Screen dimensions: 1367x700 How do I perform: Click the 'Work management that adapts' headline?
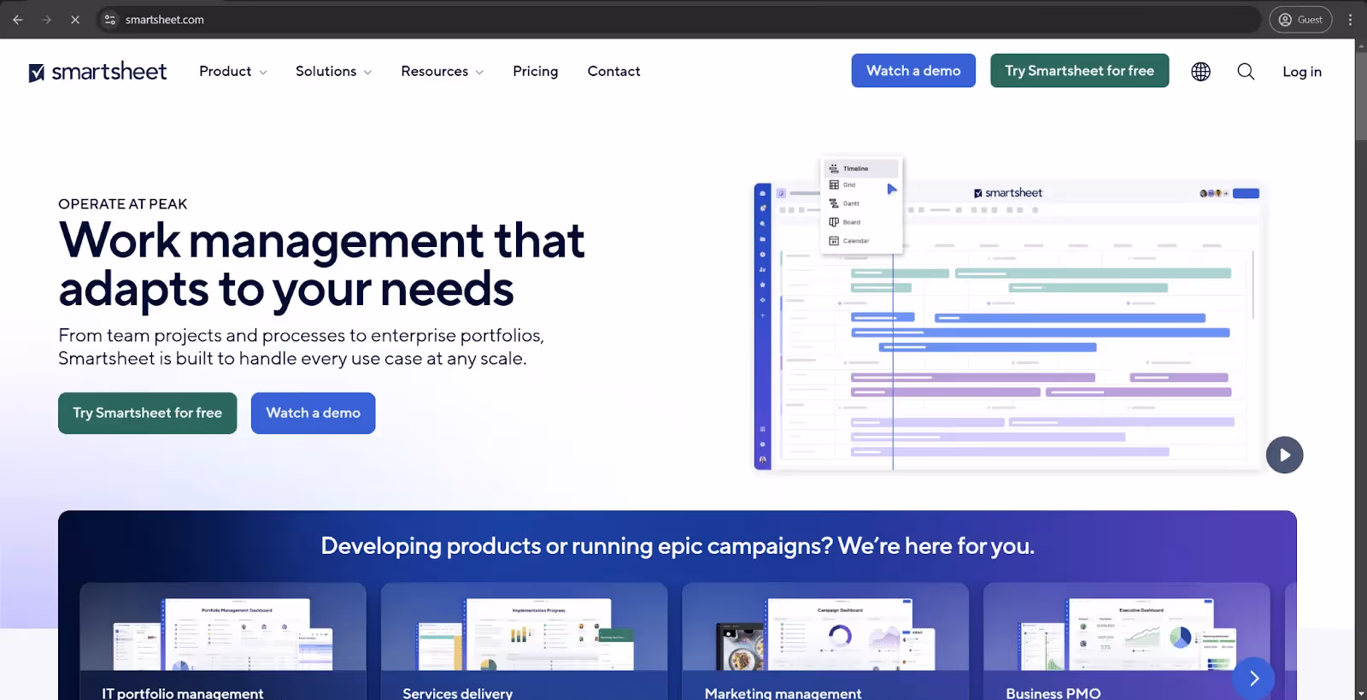coord(322,264)
